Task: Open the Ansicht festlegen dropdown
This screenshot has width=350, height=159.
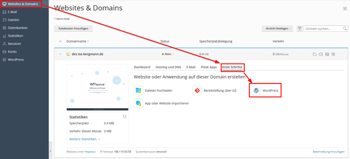Action: click(x=278, y=29)
